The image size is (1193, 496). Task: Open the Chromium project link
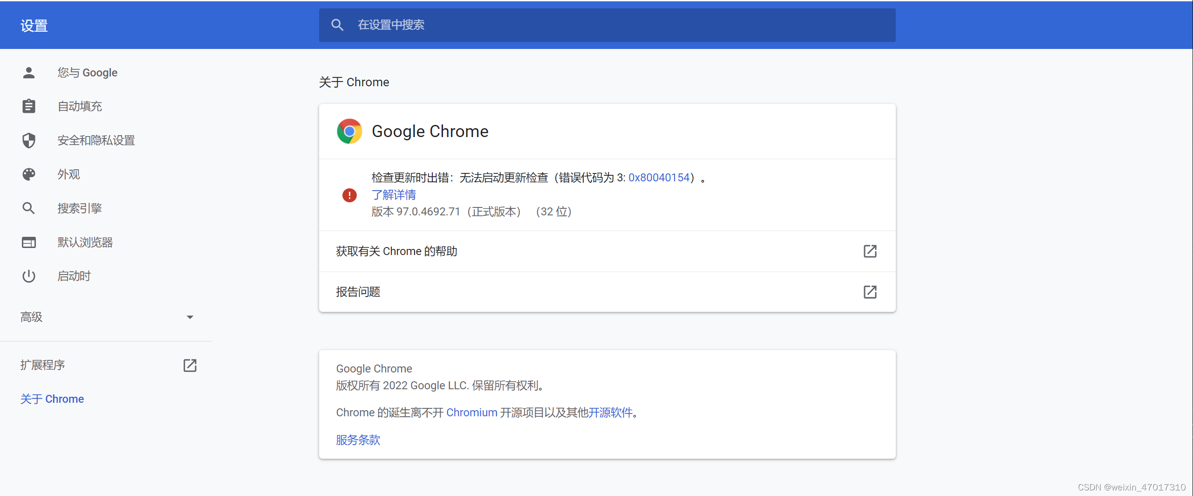tap(472, 413)
